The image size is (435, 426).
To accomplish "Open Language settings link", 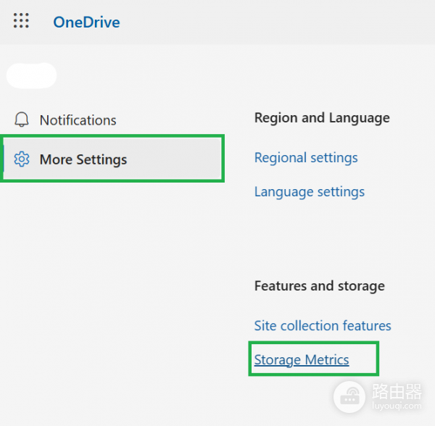I will pos(310,192).
